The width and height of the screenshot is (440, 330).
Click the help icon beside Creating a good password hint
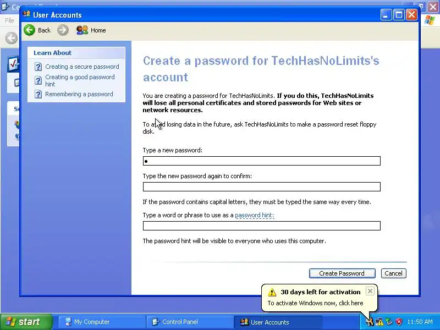pyautogui.click(x=38, y=80)
